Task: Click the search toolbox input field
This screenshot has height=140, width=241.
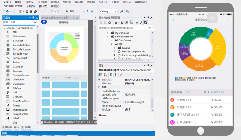Action: pos(18,22)
